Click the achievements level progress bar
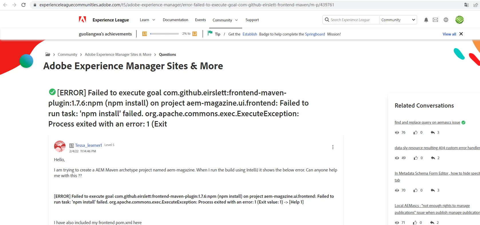 pyautogui.click(x=165, y=34)
